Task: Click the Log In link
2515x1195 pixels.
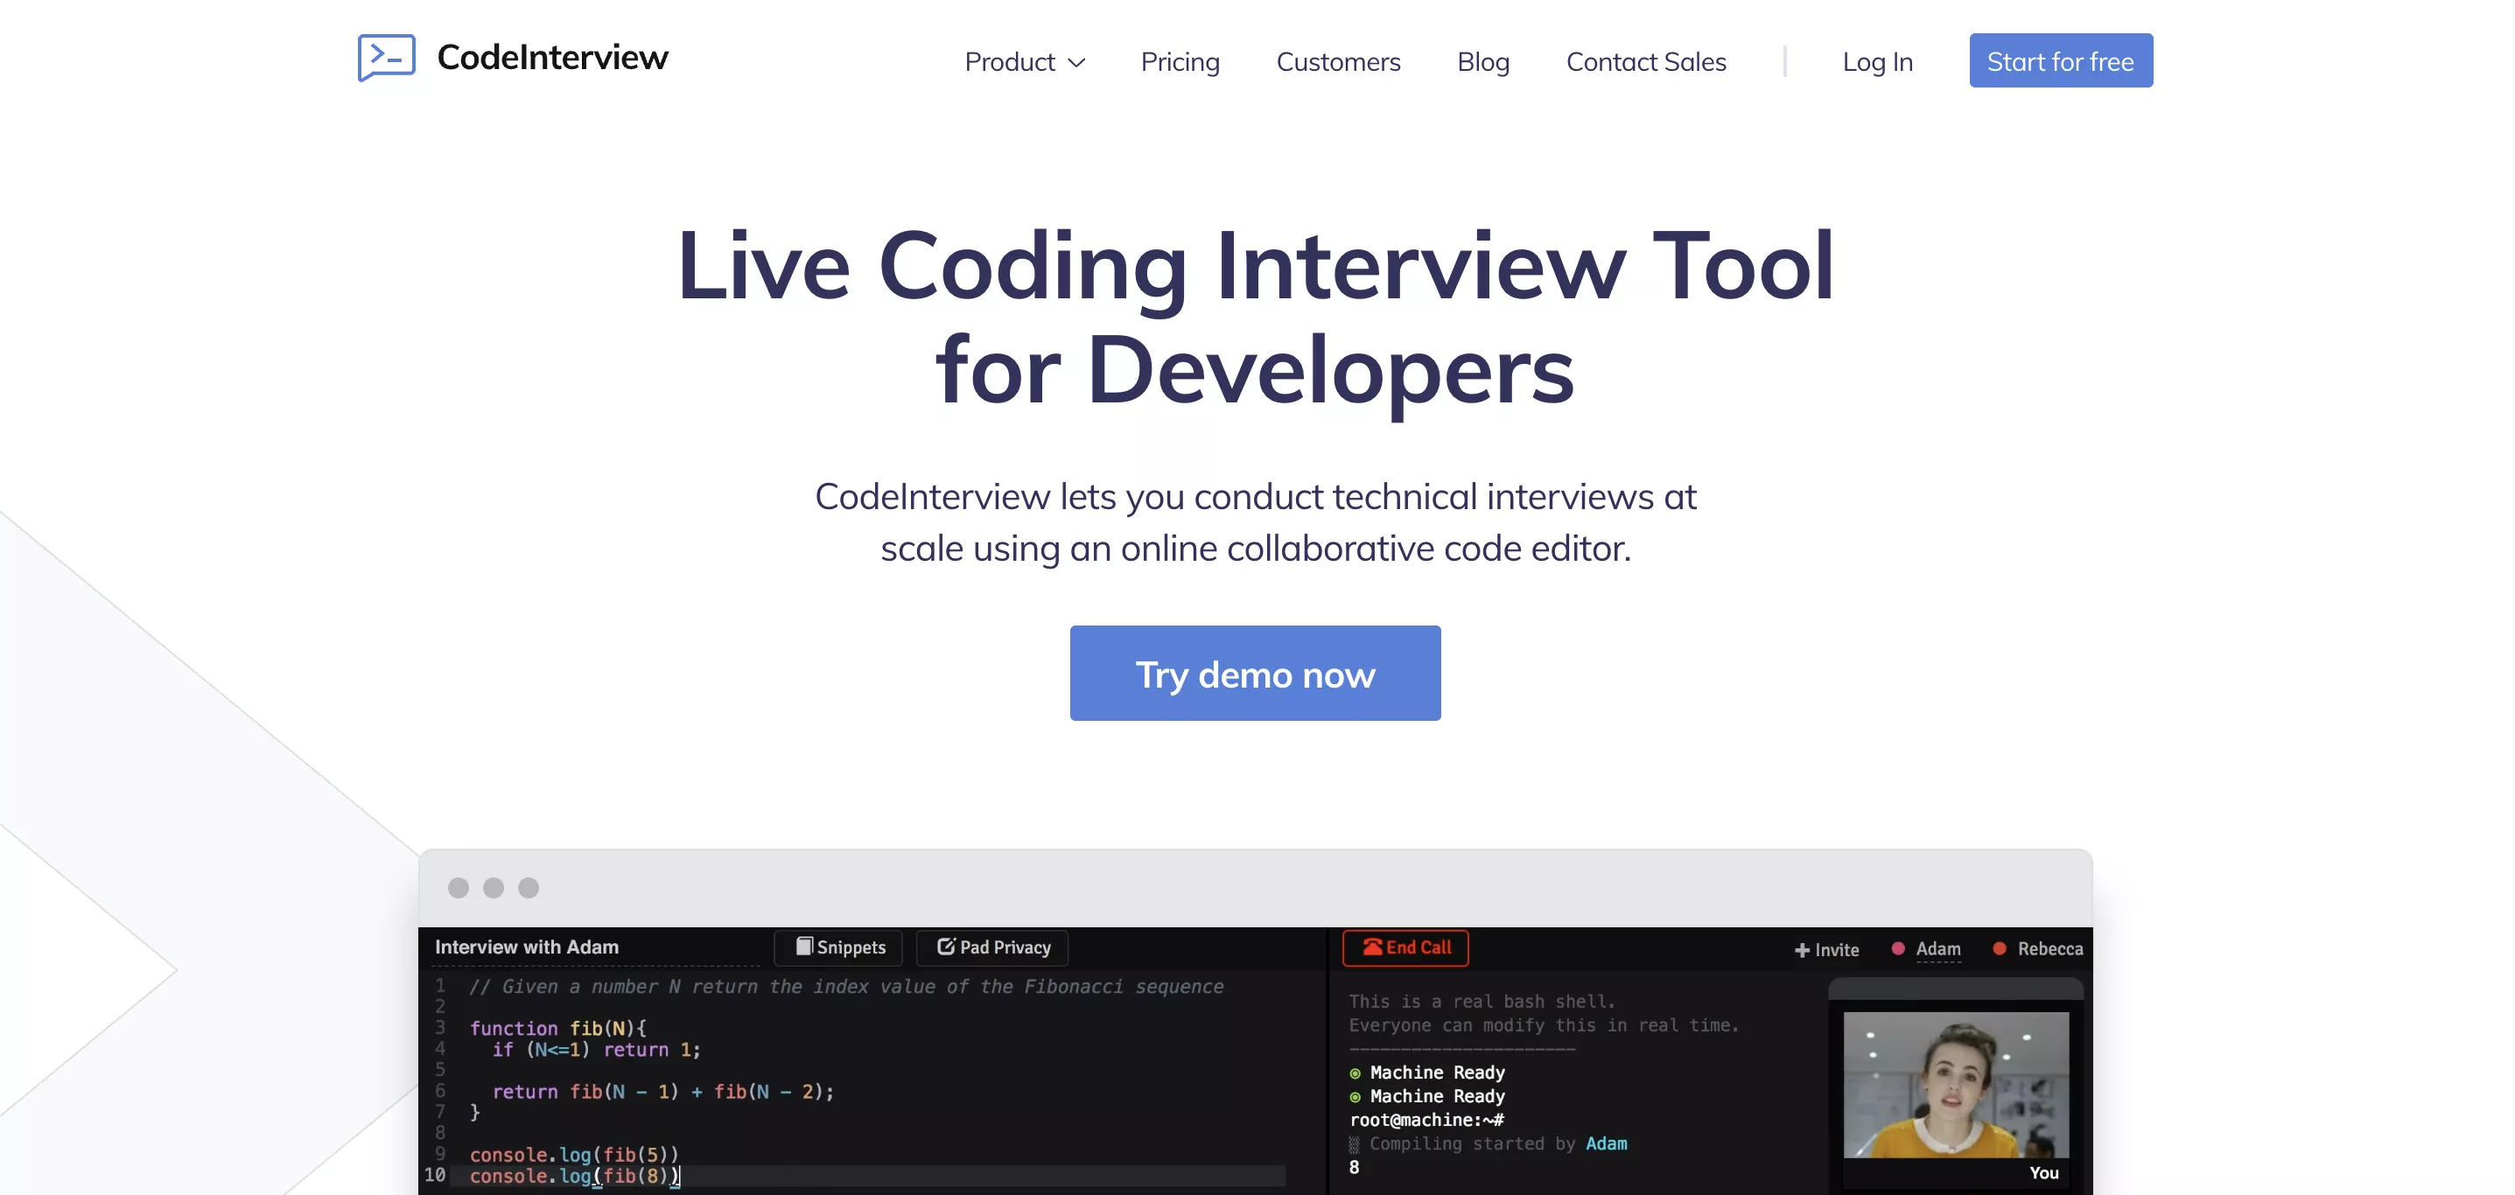Action: coord(1876,61)
